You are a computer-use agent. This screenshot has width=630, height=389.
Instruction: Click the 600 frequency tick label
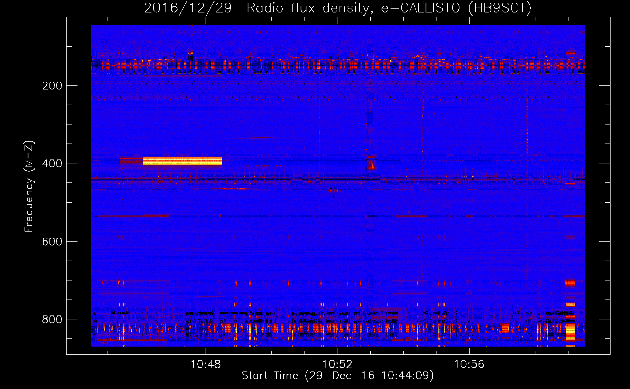(x=52, y=242)
